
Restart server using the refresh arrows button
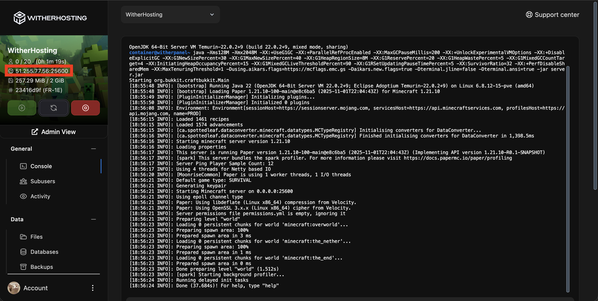click(54, 107)
